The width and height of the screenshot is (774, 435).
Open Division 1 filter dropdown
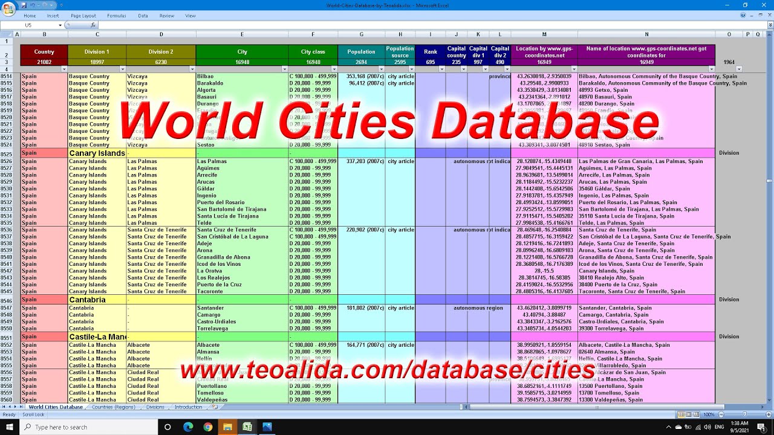click(x=123, y=69)
